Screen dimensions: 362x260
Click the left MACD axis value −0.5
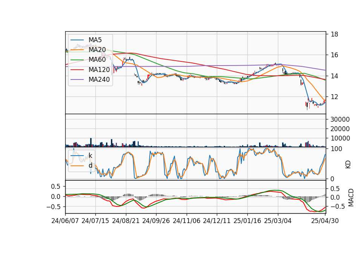point(53,207)
